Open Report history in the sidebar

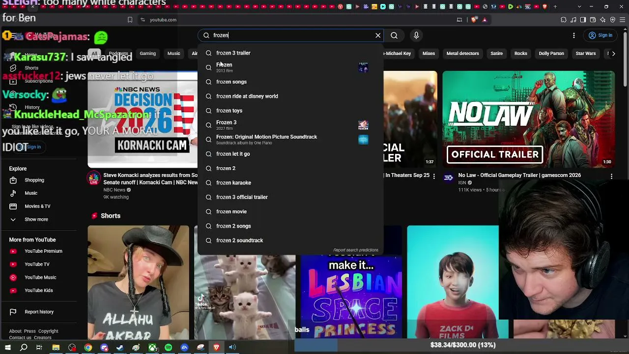pos(39,312)
